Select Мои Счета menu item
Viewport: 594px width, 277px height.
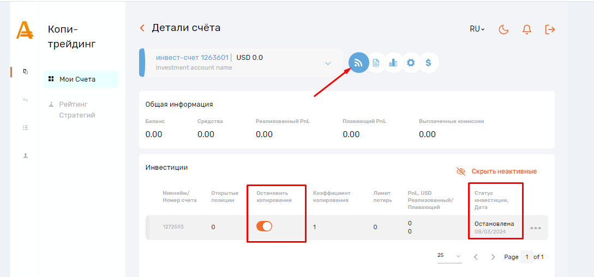pyautogui.click(x=77, y=79)
